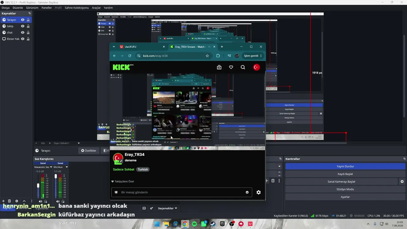Image resolution: width=407 pixels, height=229 pixels.
Task: Open Epic Games Launcher from the taskbar
Action: 222,224
